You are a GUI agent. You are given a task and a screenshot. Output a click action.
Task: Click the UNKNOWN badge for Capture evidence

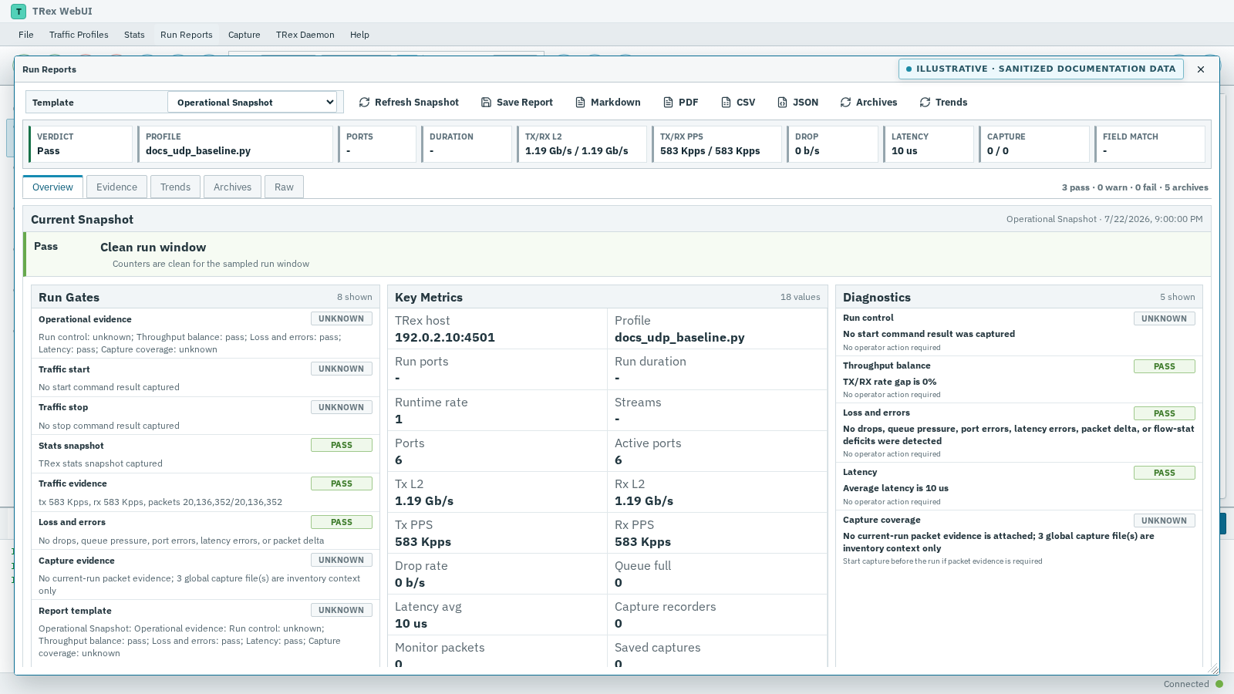tap(342, 560)
